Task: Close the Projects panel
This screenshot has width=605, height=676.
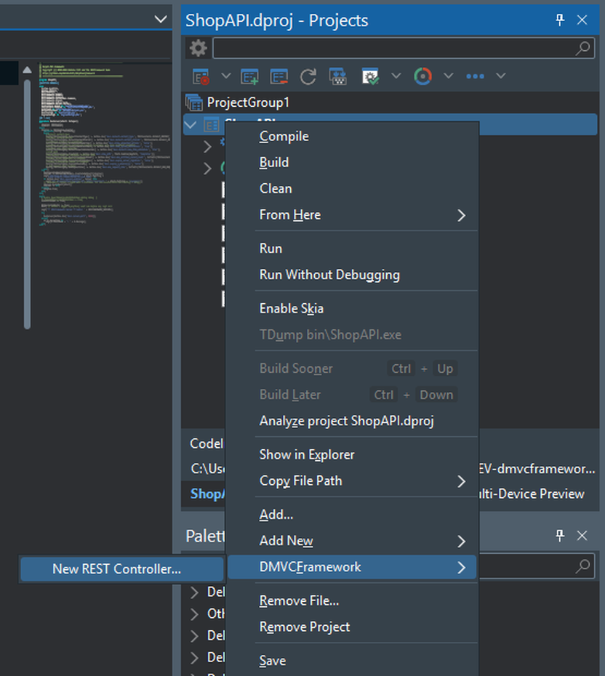Action: click(582, 20)
